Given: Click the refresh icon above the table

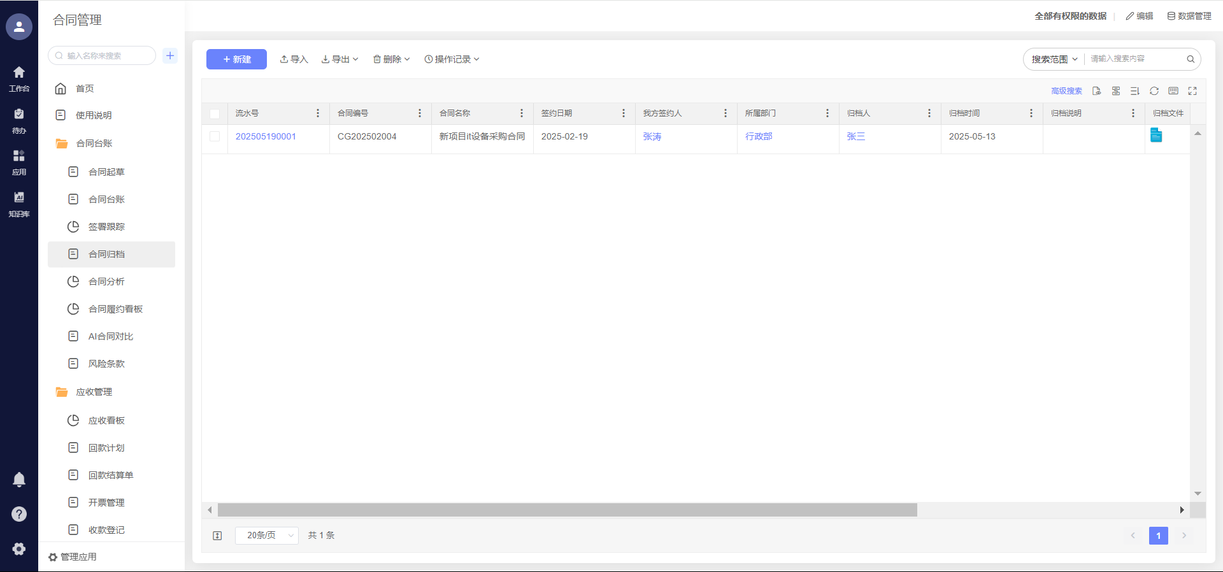Looking at the screenshot, I should pos(1154,91).
